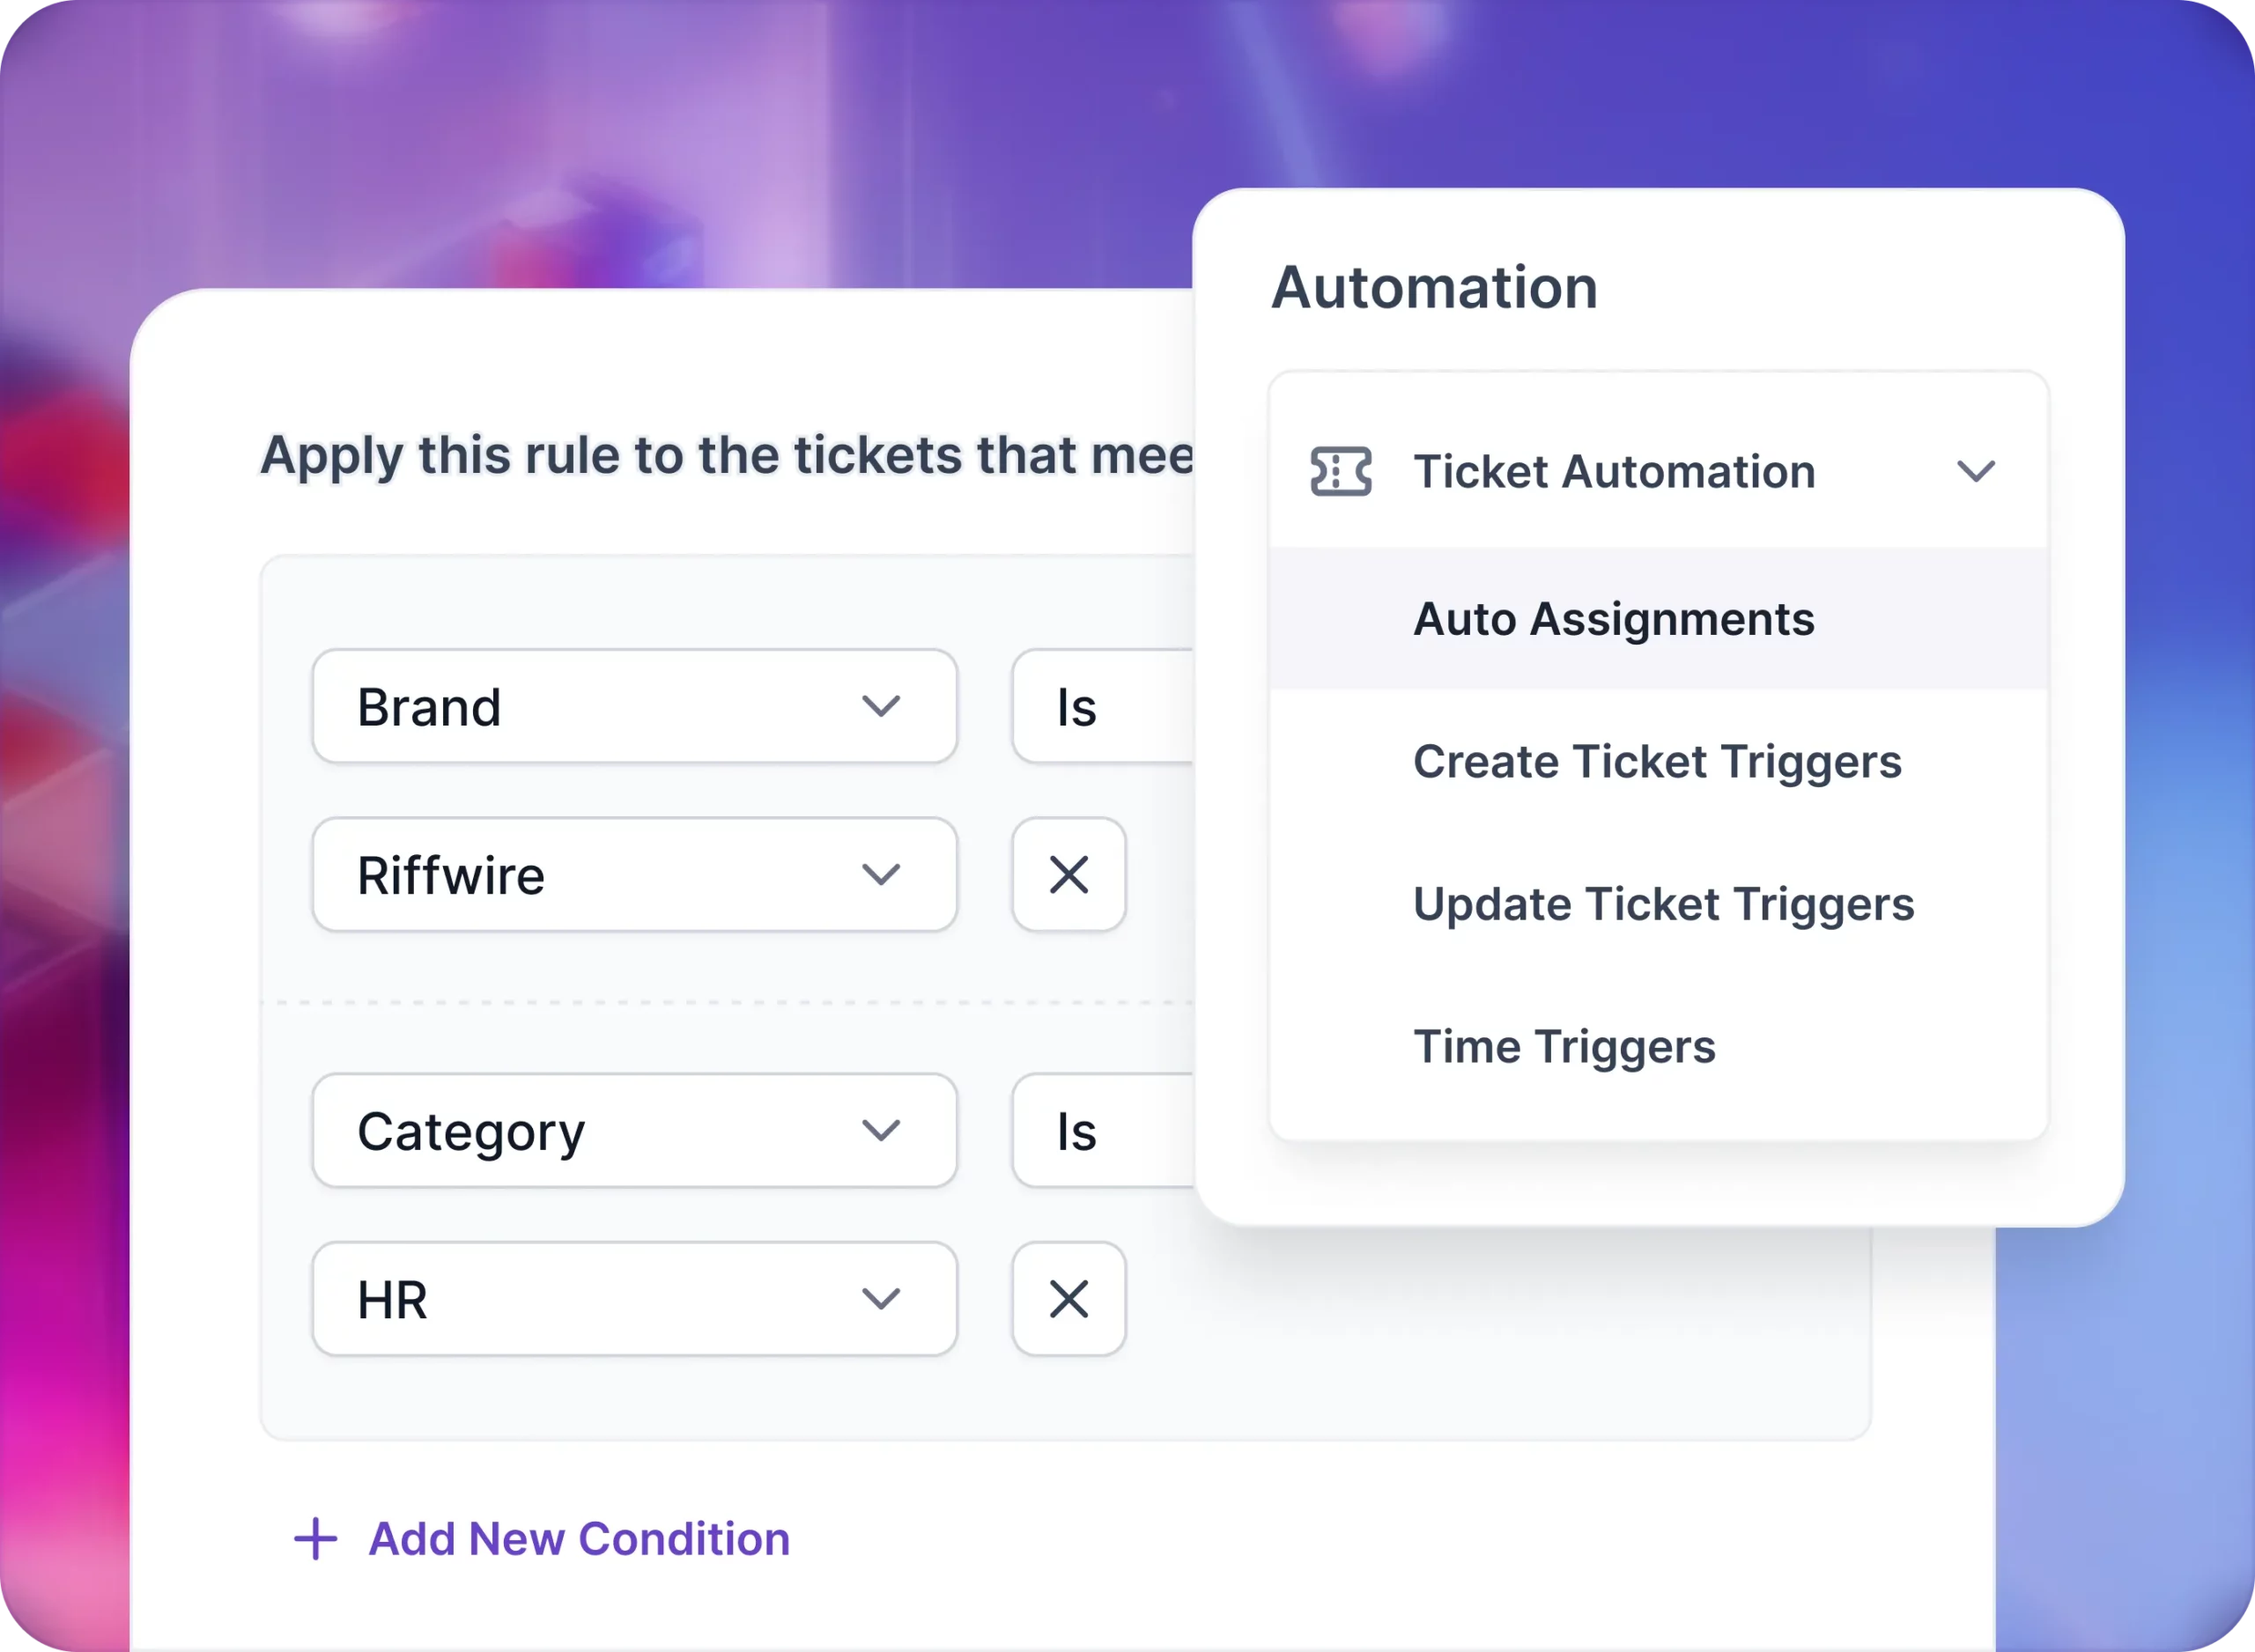Click Add New Condition
The width and height of the screenshot is (2255, 1652).
[577, 1538]
